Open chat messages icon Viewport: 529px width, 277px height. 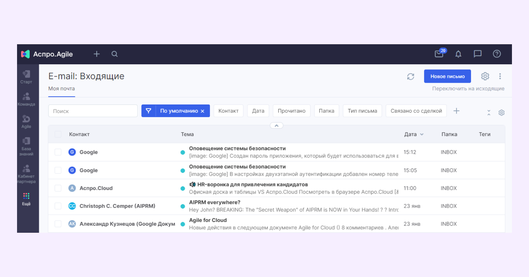pyautogui.click(x=478, y=54)
